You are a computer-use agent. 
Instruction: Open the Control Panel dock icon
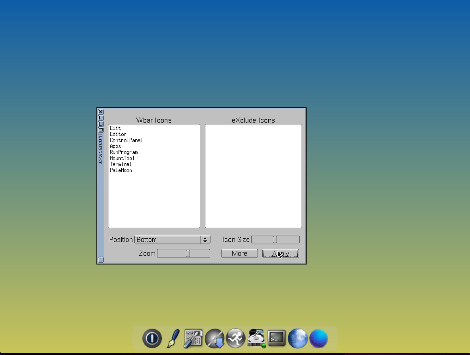[x=193, y=338]
